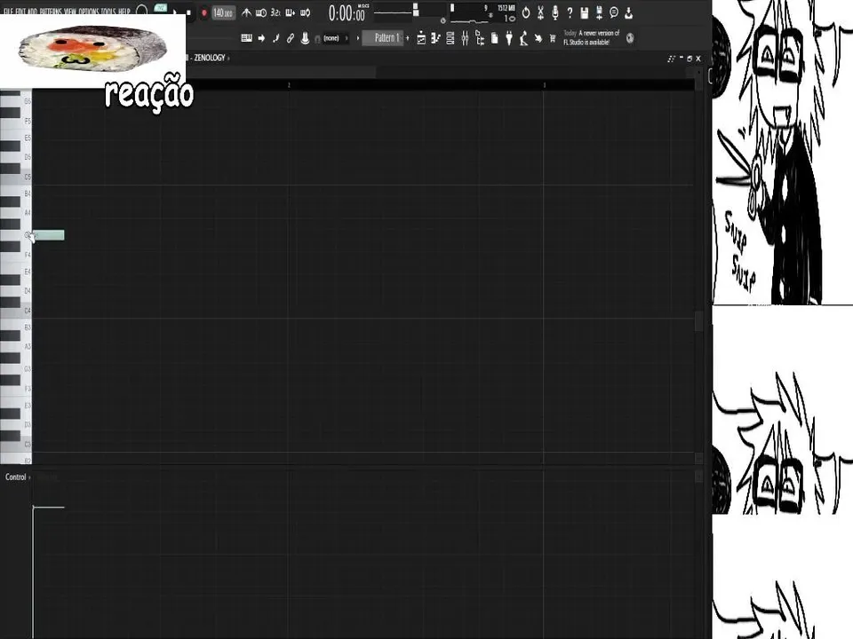853x639 pixels.
Task: Click bar 2 timeline marker
Action: (x=289, y=85)
